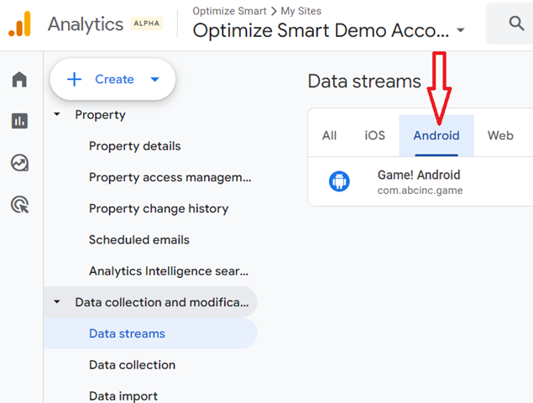Viewport: 533px width, 403px height.
Task: Open Property access management
Action: click(170, 177)
